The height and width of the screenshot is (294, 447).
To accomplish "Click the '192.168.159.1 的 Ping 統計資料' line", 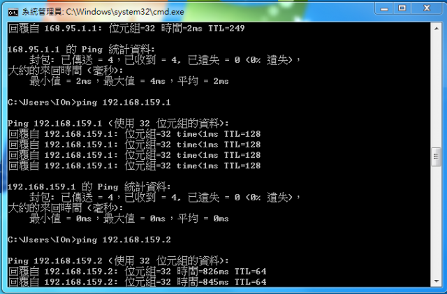I will (89, 186).
